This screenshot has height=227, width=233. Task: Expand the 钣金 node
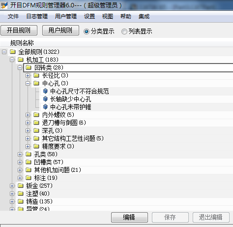coord(12,186)
